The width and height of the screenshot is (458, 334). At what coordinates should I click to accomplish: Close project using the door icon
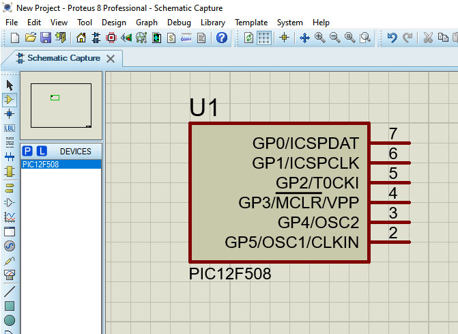coord(61,38)
